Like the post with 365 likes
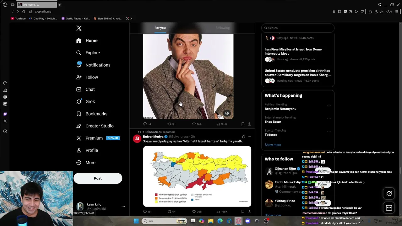This screenshot has height=226, width=402. point(197,212)
